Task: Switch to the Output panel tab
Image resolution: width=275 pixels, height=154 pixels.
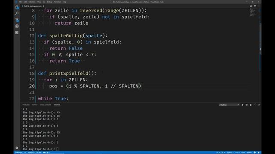Action: coord(35,105)
